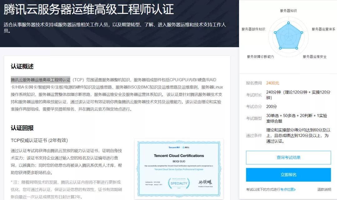The height and width of the screenshot is (200, 337).
Task: Click the 认证回报 section heading
Action: point(22,128)
